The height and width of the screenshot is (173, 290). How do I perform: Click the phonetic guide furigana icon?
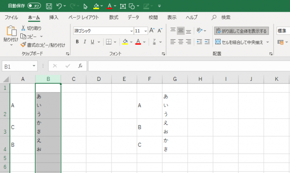click(154, 42)
